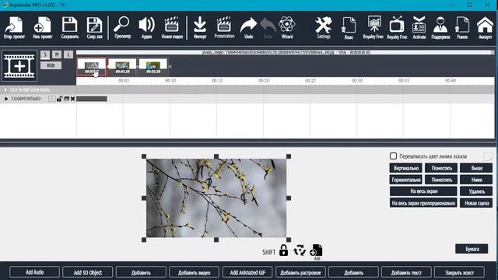Click the Click To Add Scene Audio row

38,89
